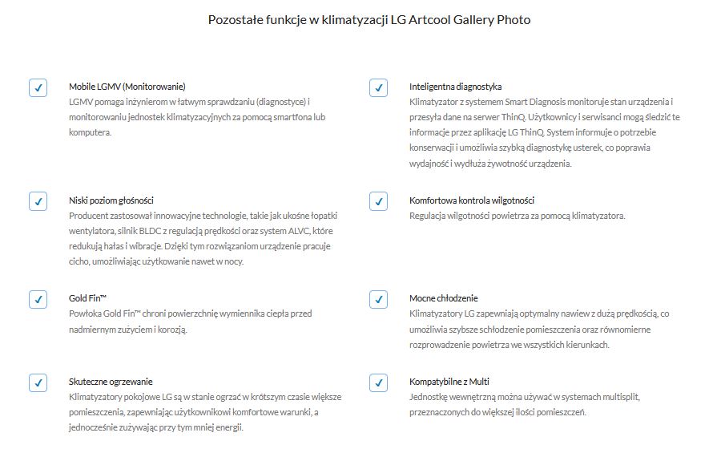Image resolution: width=721 pixels, height=453 pixels.
Task: Click checkmark icon beside Skuteczne ogrzewanie
Action: (x=38, y=383)
